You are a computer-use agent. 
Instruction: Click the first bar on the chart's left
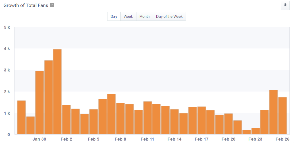click(x=21, y=117)
